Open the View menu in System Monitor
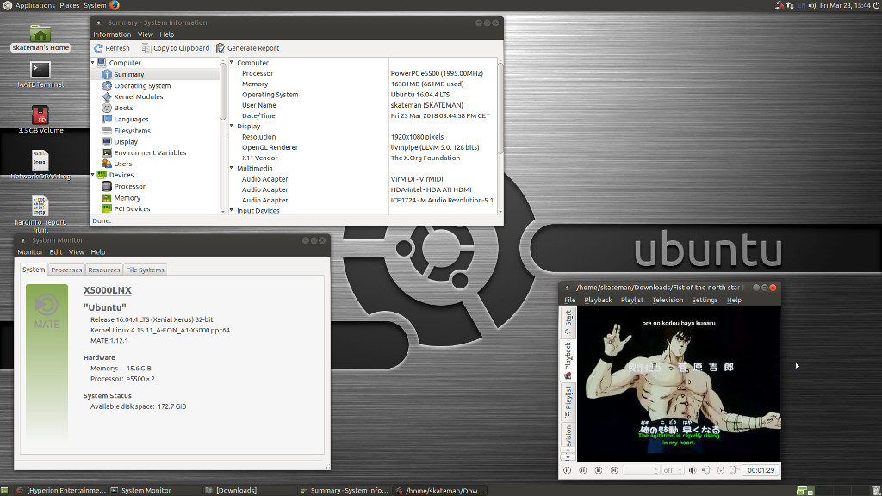Screen dimensions: 882x496 (x=77, y=252)
